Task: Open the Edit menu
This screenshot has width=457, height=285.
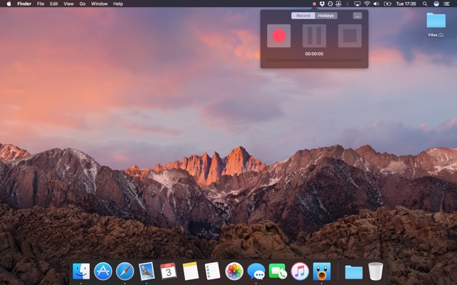Action: click(54, 4)
